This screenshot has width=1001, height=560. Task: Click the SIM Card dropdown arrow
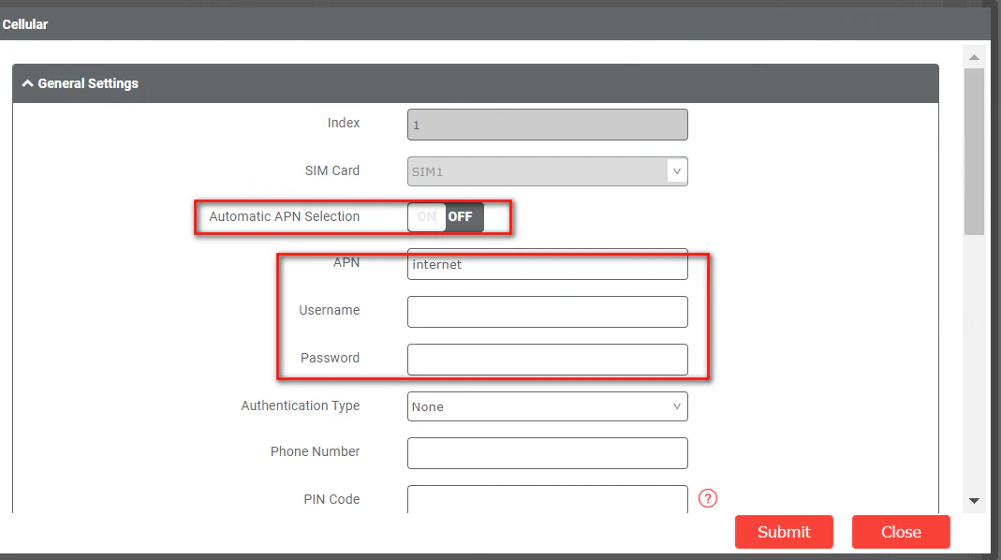tap(676, 170)
